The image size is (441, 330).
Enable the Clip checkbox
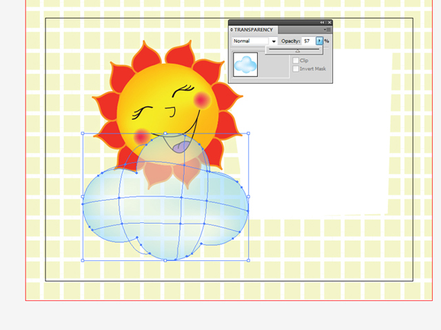pos(296,60)
